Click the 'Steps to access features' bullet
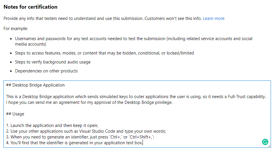Screen dimensions: 273x150 click(x=104, y=53)
